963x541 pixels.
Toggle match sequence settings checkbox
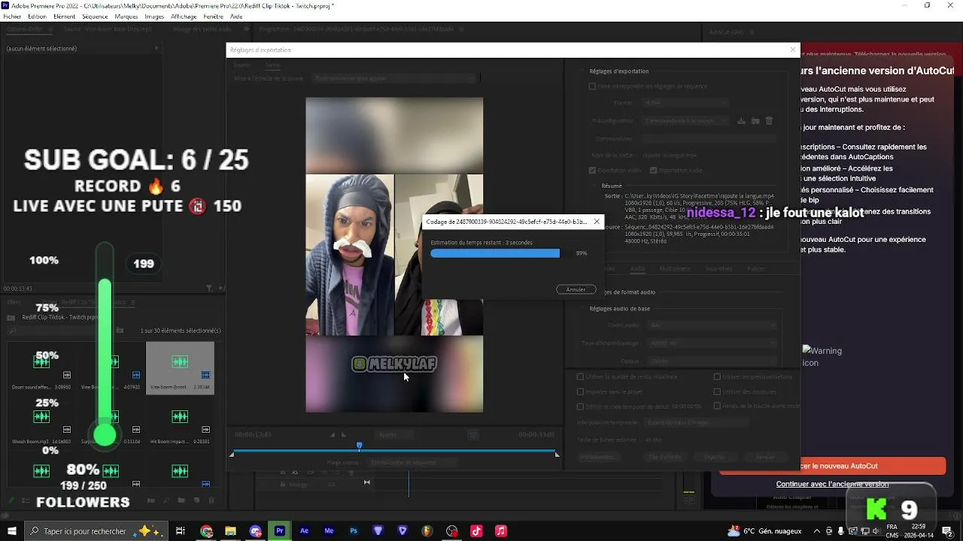(592, 86)
